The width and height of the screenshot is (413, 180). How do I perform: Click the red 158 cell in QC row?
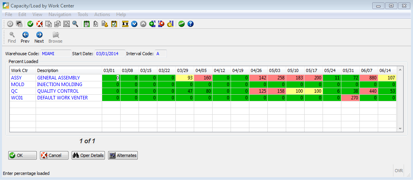(x=277, y=91)
